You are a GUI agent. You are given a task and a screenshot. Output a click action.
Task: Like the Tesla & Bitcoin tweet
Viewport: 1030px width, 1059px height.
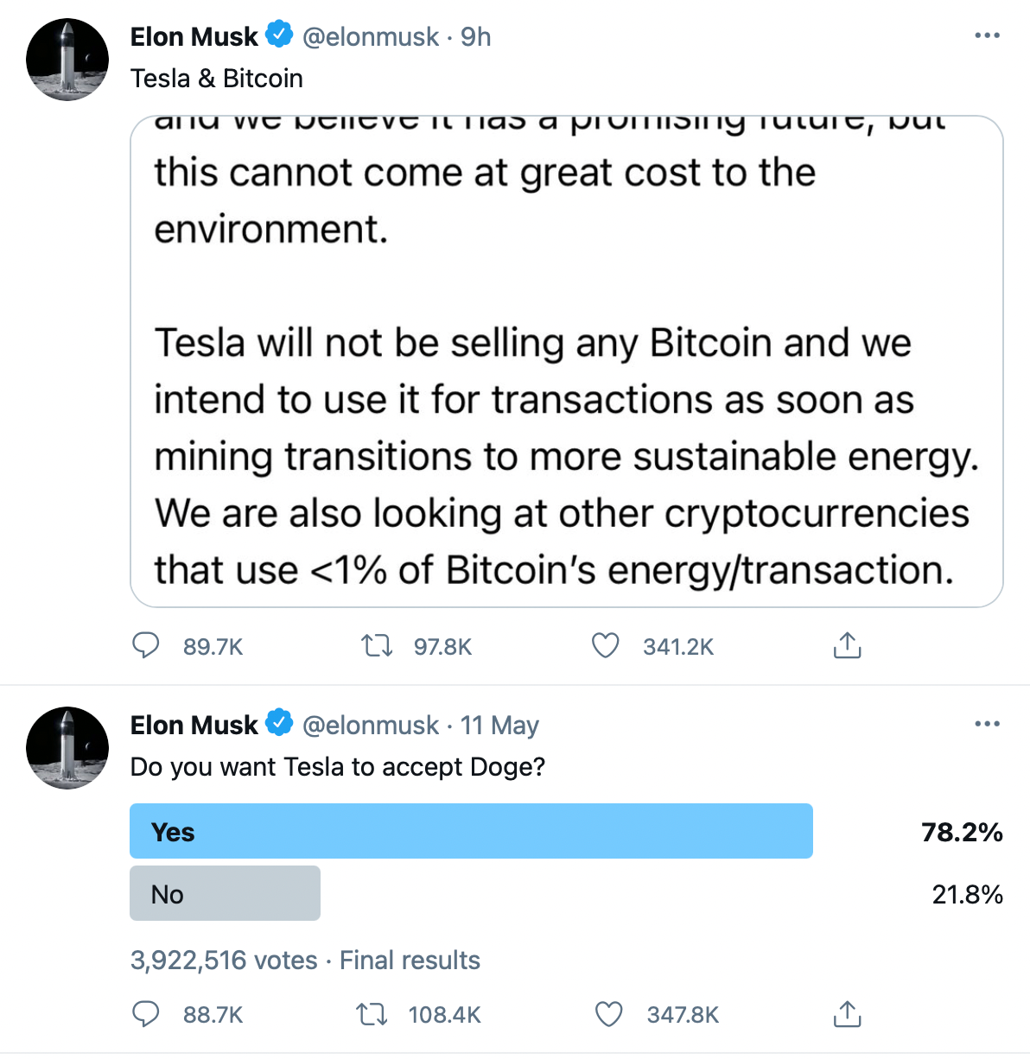(606, 645)
